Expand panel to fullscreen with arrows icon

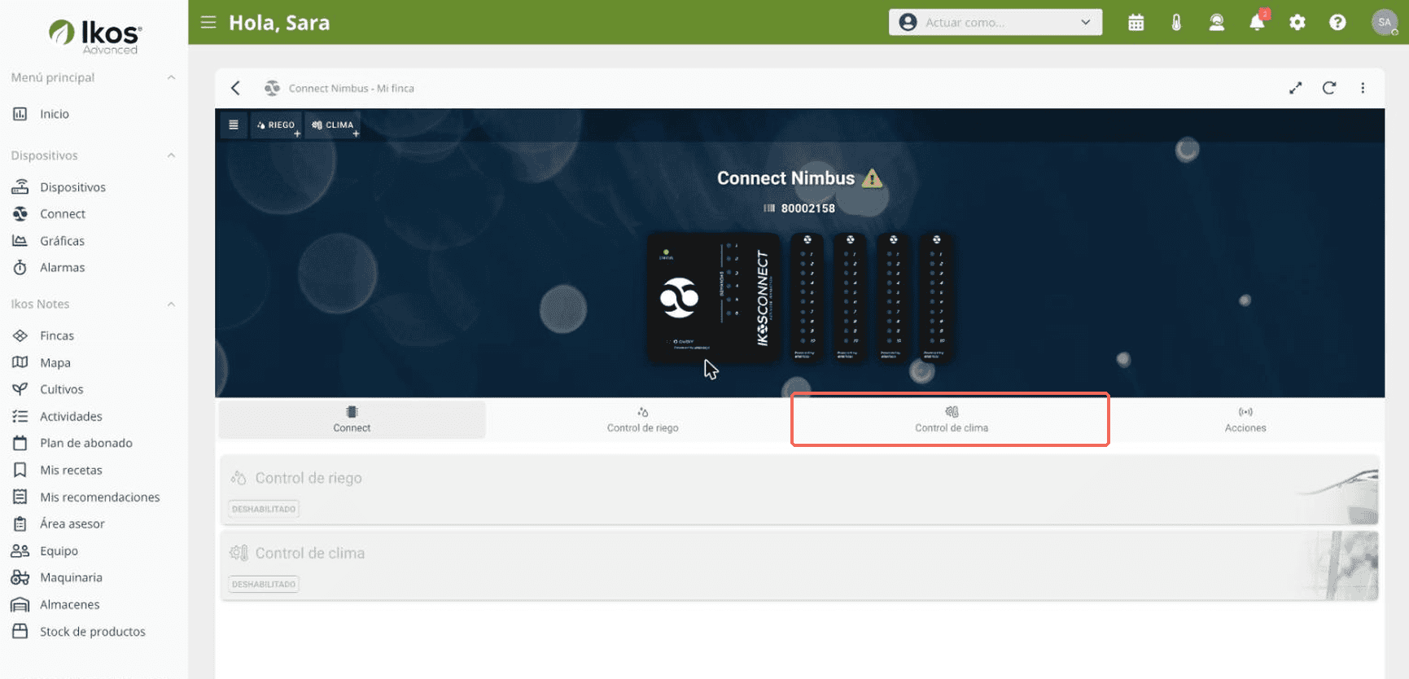click(x=1296, y=88)
